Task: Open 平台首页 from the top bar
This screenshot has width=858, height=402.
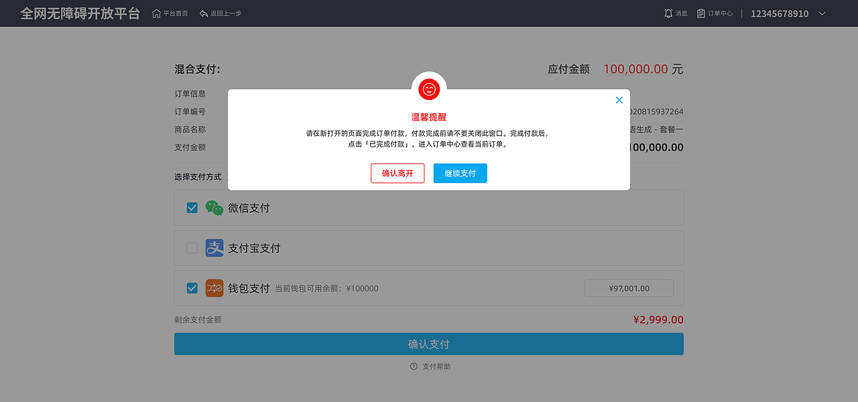Action: pyautogui.click(x=171, y=13)
